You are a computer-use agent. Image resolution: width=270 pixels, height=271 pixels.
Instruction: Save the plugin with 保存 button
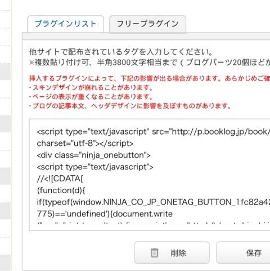click(243, 253)
